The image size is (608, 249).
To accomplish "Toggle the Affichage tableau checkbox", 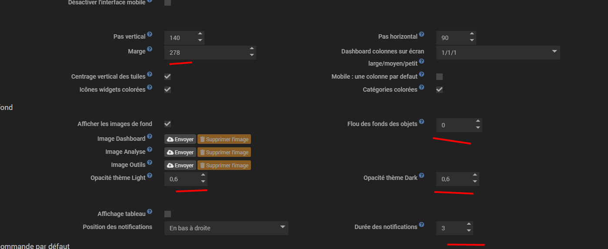I will coord(167,214).
